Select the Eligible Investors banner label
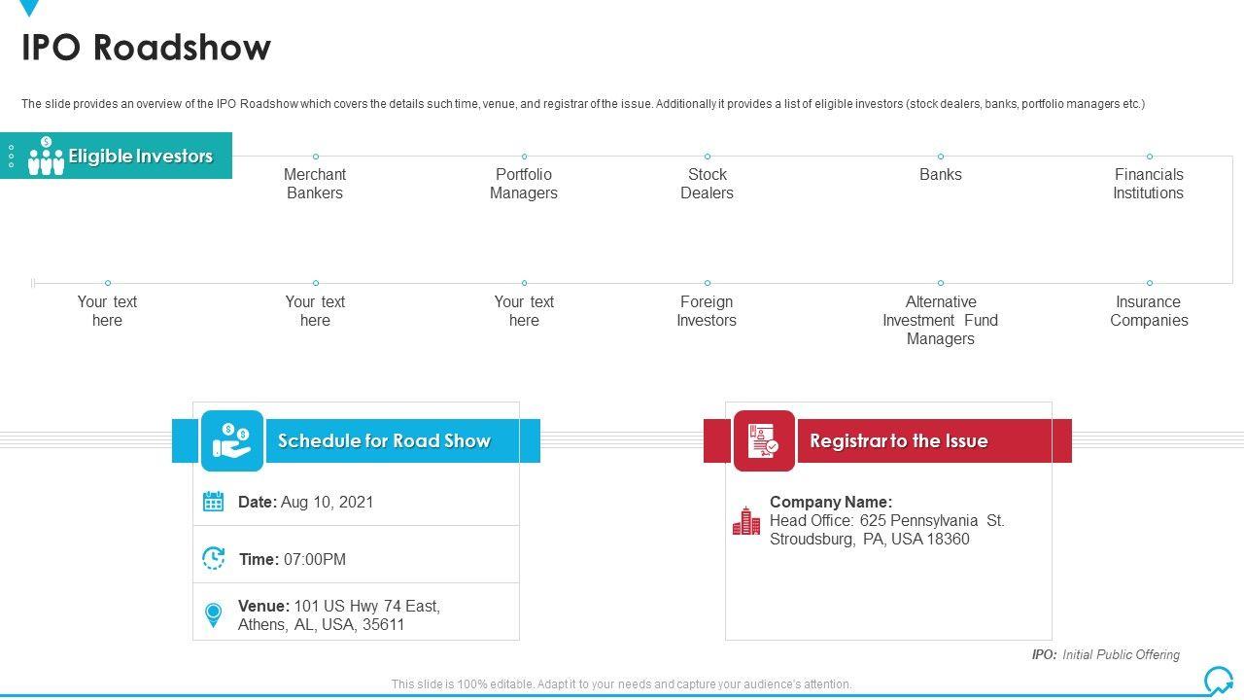Image resolution: width=1244 pixels, height=700 pixels. click(x=140, y=157)
